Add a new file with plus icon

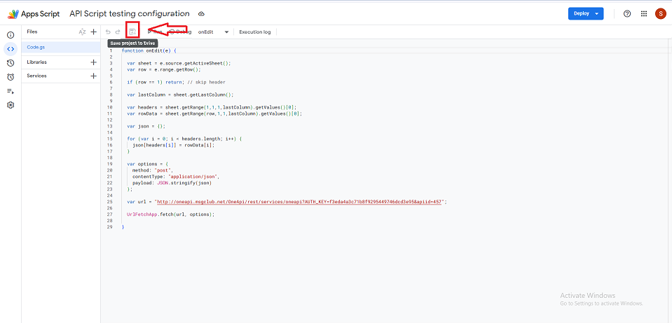[x=94, y=32]
